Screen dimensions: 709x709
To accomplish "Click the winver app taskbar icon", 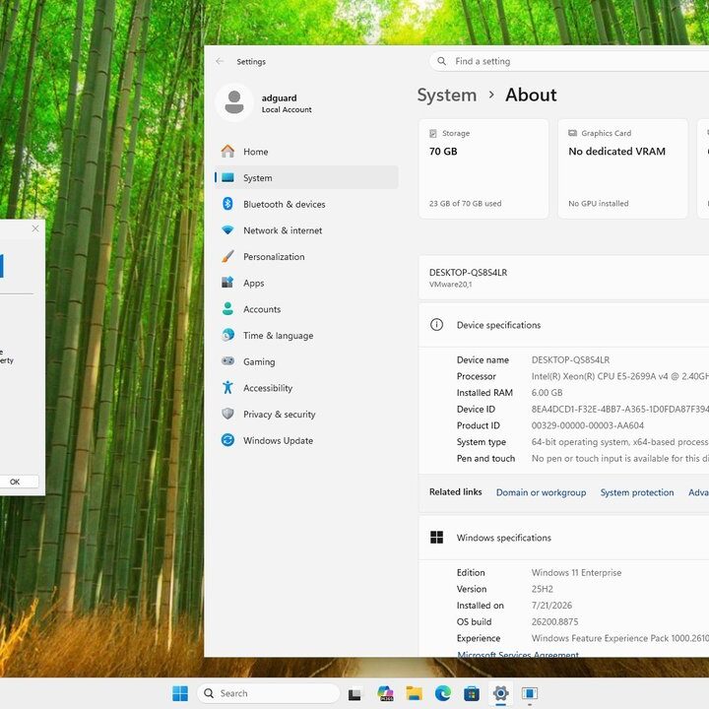I will [x=530, y=693].
